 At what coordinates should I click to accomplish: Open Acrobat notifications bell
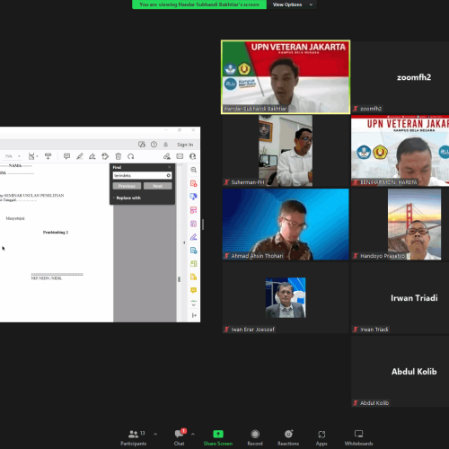click(x=165, y=145)
